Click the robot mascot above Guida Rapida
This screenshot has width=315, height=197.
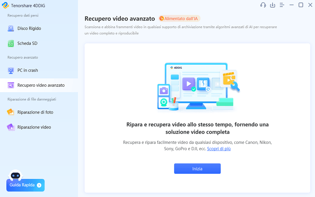tap(15, 175)
